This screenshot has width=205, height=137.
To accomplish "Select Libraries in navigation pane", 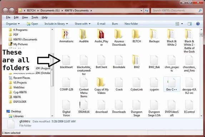I will [16, 116].
